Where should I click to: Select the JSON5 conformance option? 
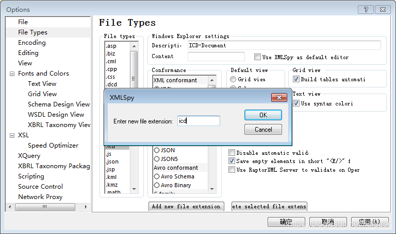pos(157,159)
